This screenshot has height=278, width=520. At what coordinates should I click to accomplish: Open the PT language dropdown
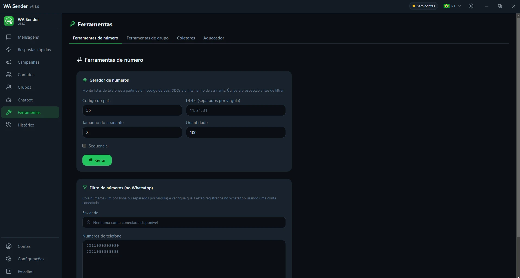[452, 6]
